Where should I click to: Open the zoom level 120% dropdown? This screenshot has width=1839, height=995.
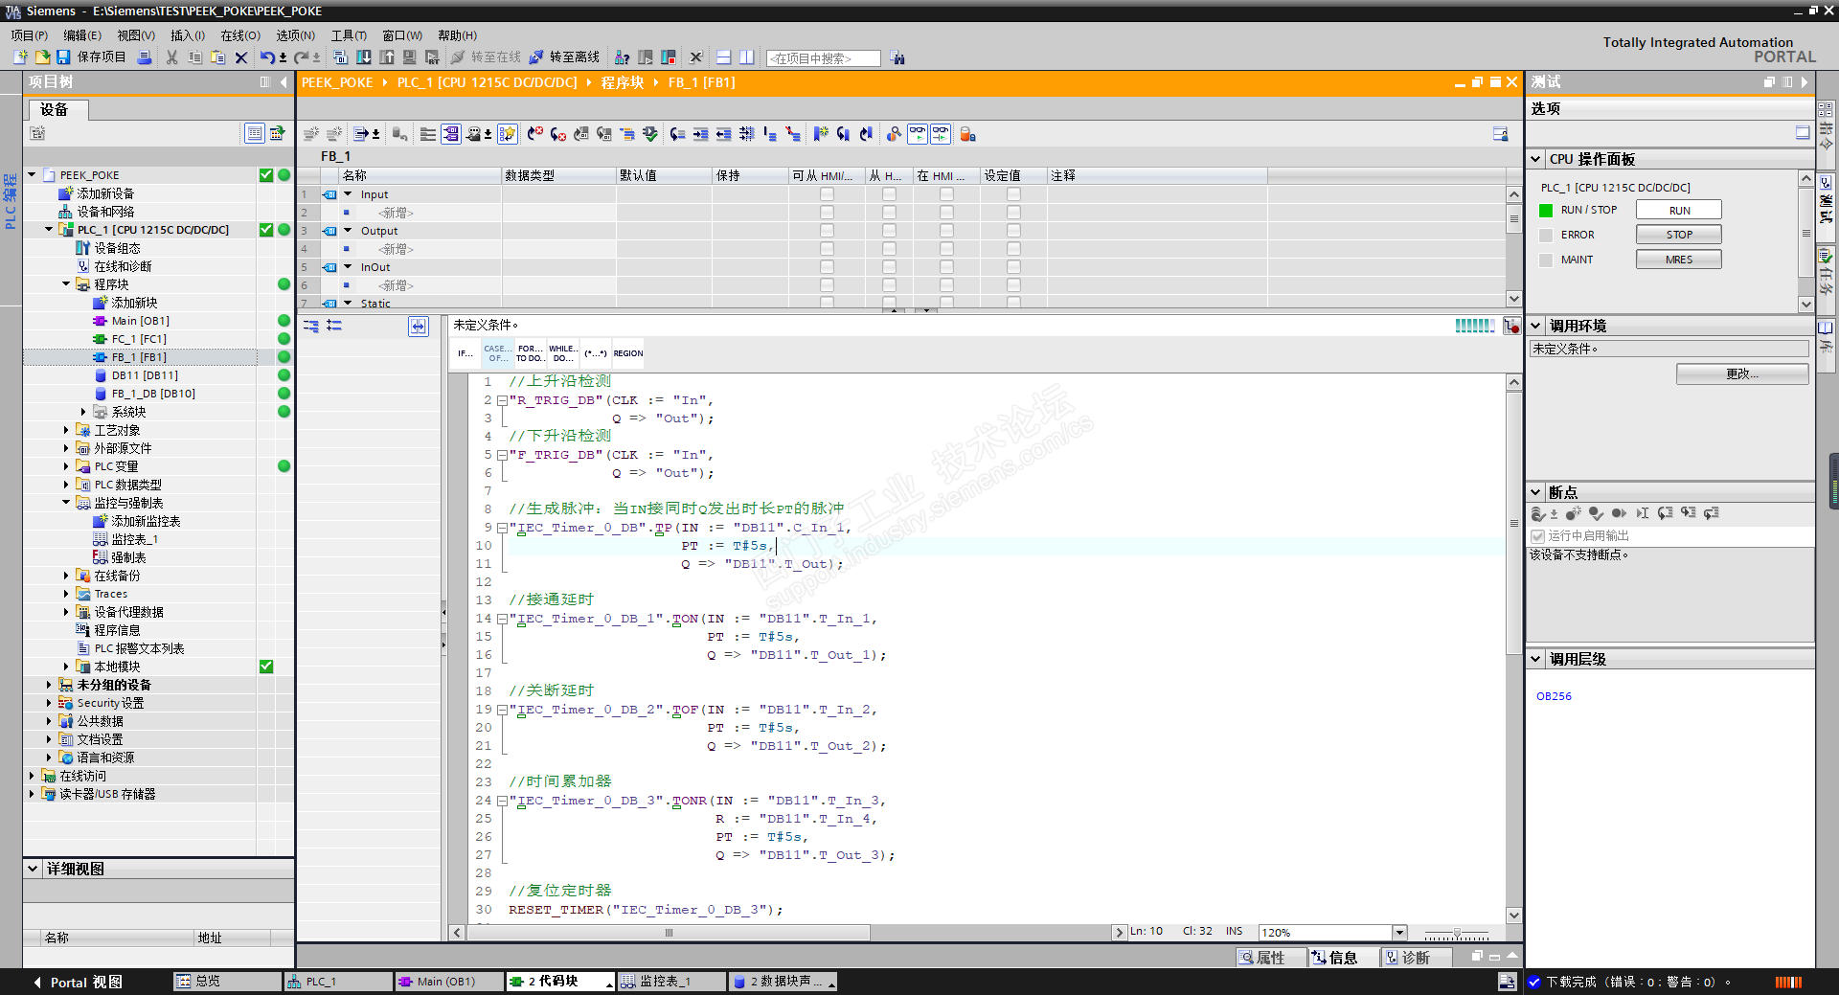pos(1399,933)
